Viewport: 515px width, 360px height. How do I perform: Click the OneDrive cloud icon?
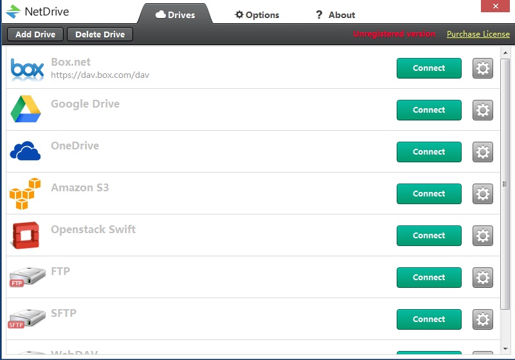tap(25, 151)
